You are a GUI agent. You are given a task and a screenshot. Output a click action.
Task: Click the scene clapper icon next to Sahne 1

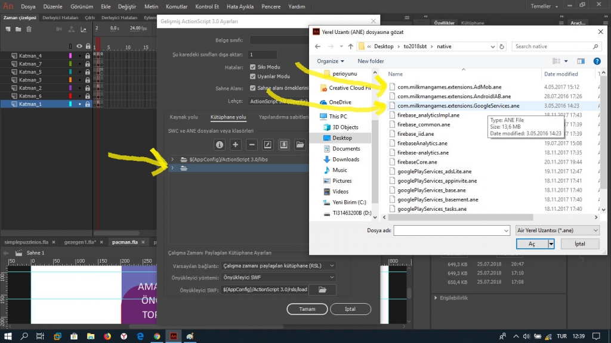[18, 252]
